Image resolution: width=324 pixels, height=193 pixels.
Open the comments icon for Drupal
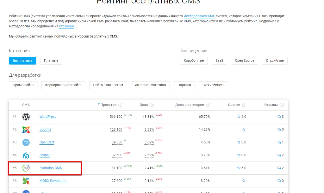(279, 155)
